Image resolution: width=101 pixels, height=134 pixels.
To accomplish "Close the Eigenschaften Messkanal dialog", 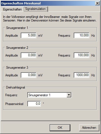I will click(x=97, y=3).
